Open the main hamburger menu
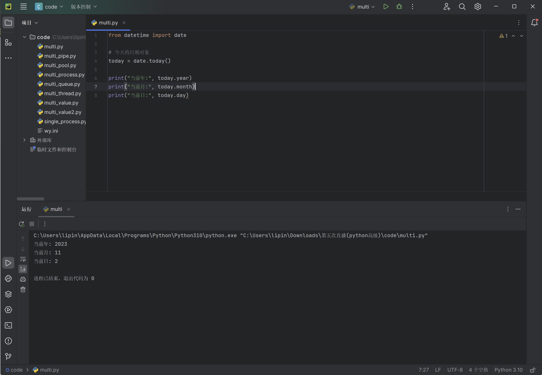 [23, 7]
